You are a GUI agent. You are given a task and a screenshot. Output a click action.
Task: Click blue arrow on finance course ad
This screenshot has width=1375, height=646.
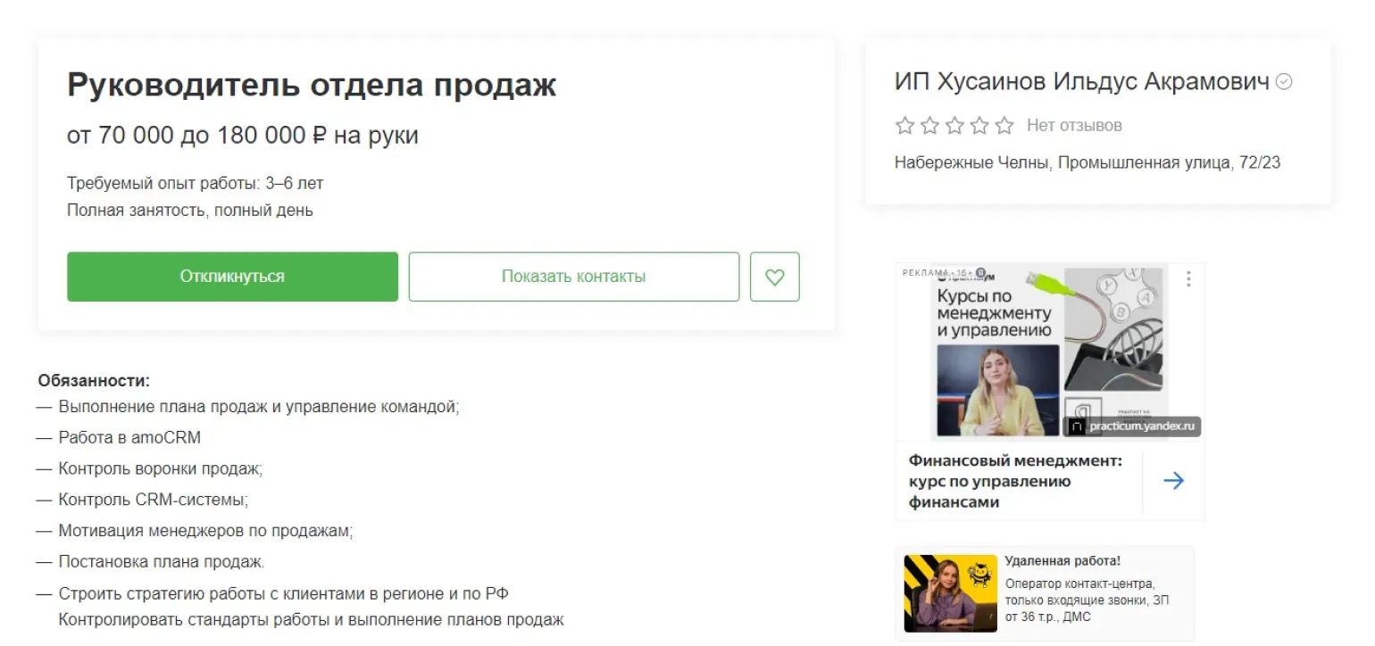pos(1173,481)
